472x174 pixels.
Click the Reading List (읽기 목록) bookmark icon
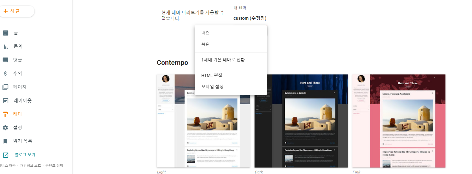[x=5, y=141]
